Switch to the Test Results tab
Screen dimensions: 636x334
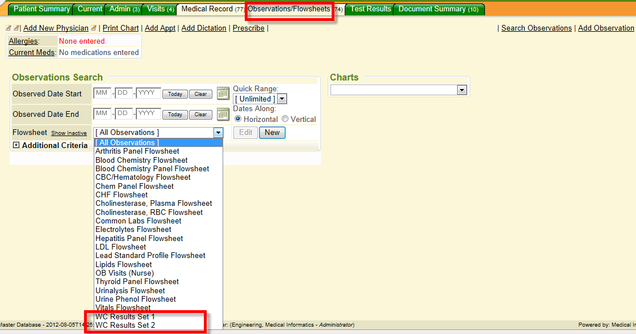coord(370,9)
